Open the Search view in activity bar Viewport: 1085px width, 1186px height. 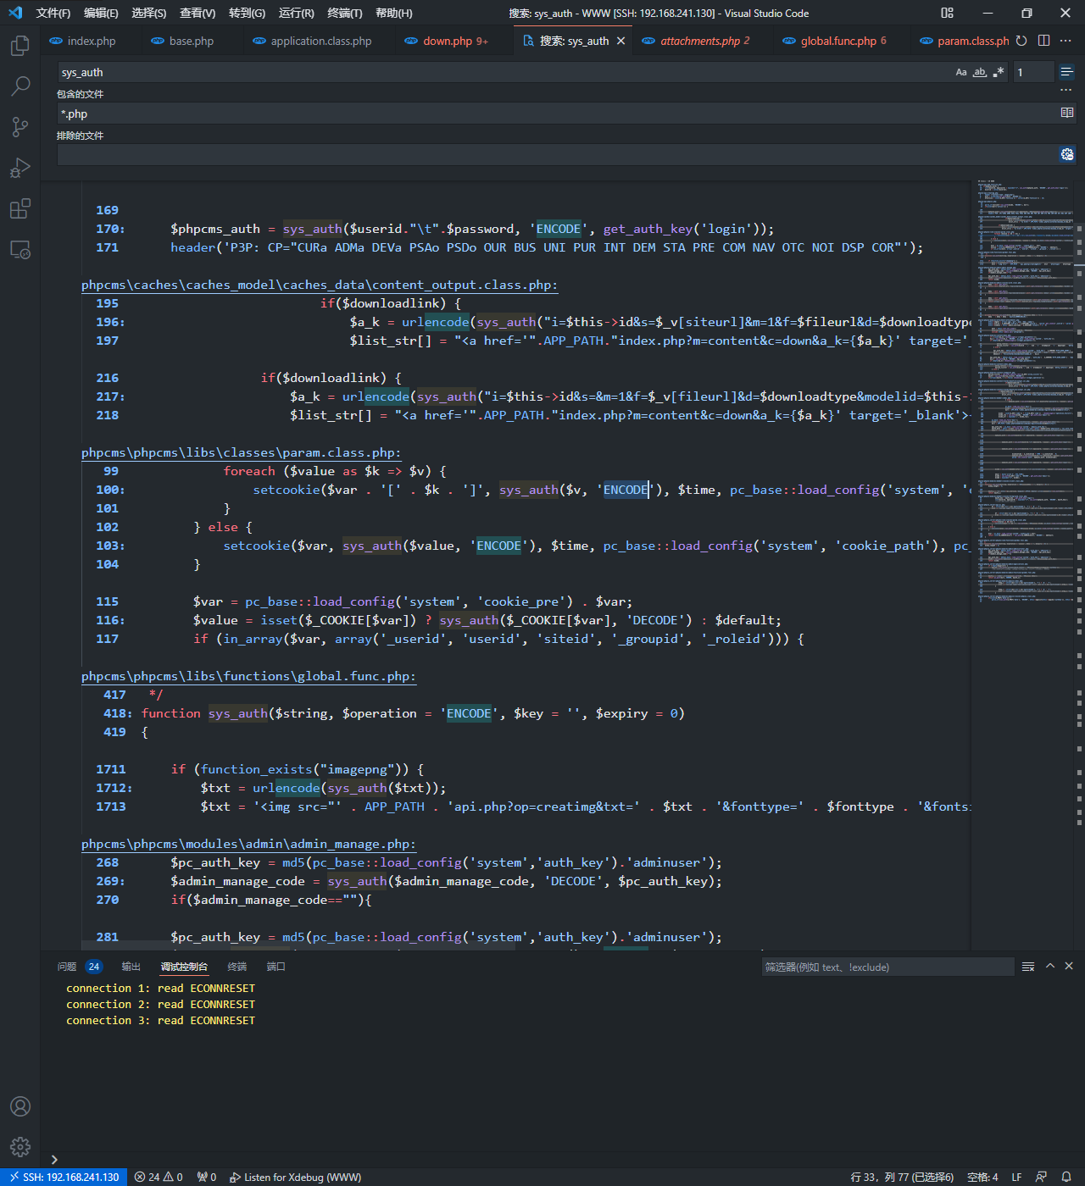[x=20, y=86]
